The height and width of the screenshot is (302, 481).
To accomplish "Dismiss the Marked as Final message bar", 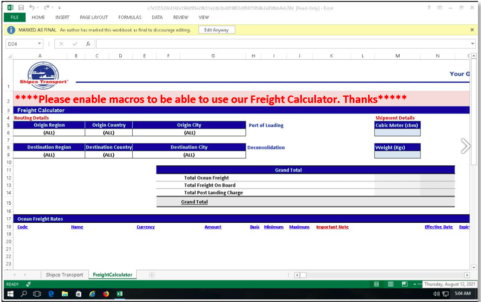I will coord(472,30).
